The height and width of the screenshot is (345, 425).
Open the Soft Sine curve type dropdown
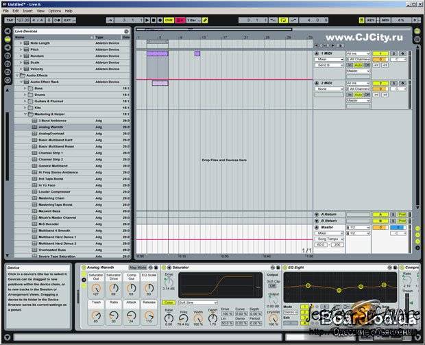(197, 302)
